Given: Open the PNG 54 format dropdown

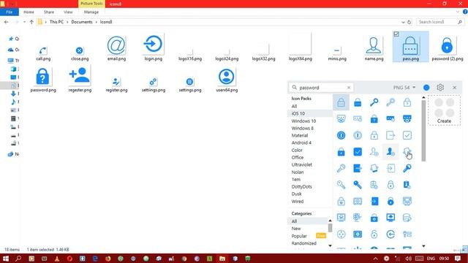Looking at the screenshot, I should [404, 88].
